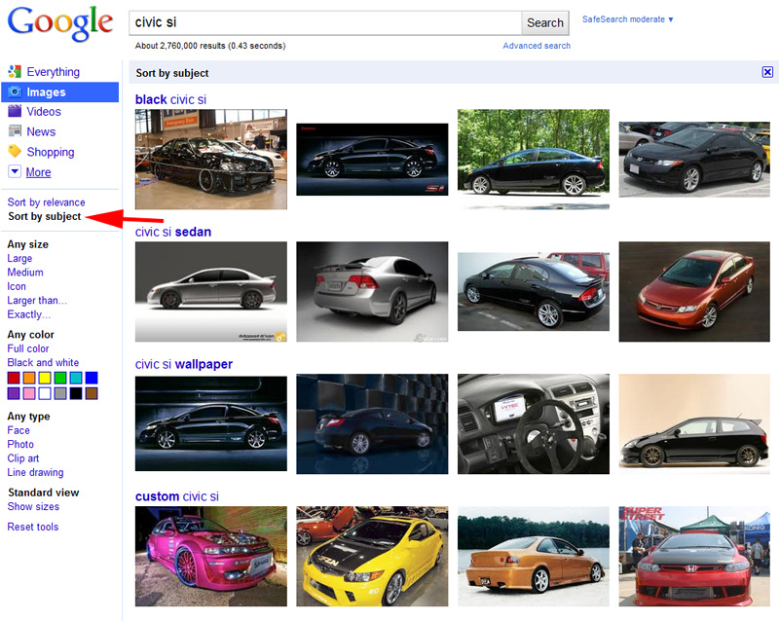Select the Standard view option
This screenshot has height=621, width=779.
[44, 493]
